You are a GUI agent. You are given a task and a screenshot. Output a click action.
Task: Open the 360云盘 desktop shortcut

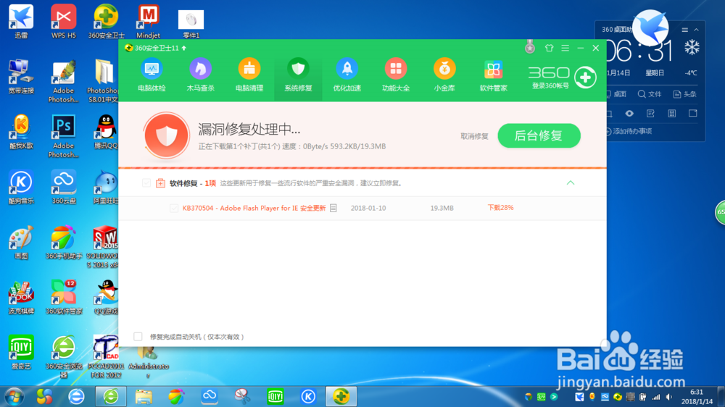(63, 187)
